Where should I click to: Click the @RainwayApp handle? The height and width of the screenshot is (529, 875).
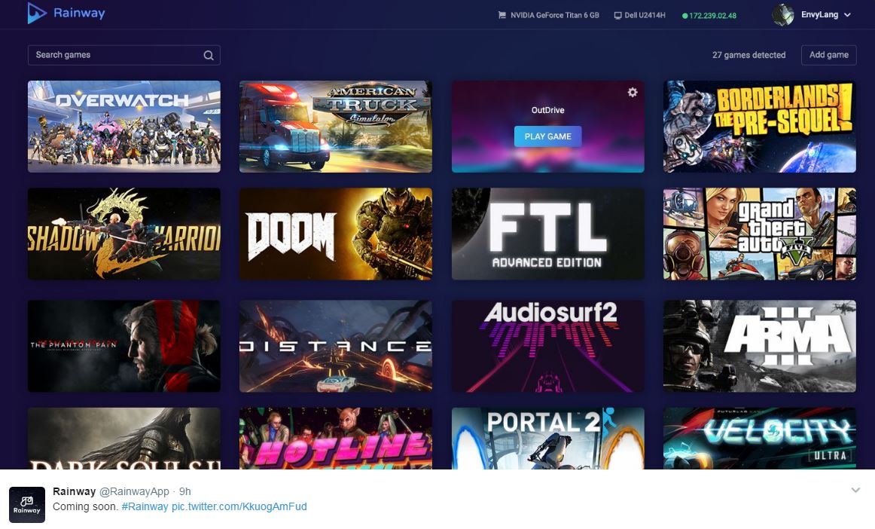pyautogui.click(x=134, y=491)
